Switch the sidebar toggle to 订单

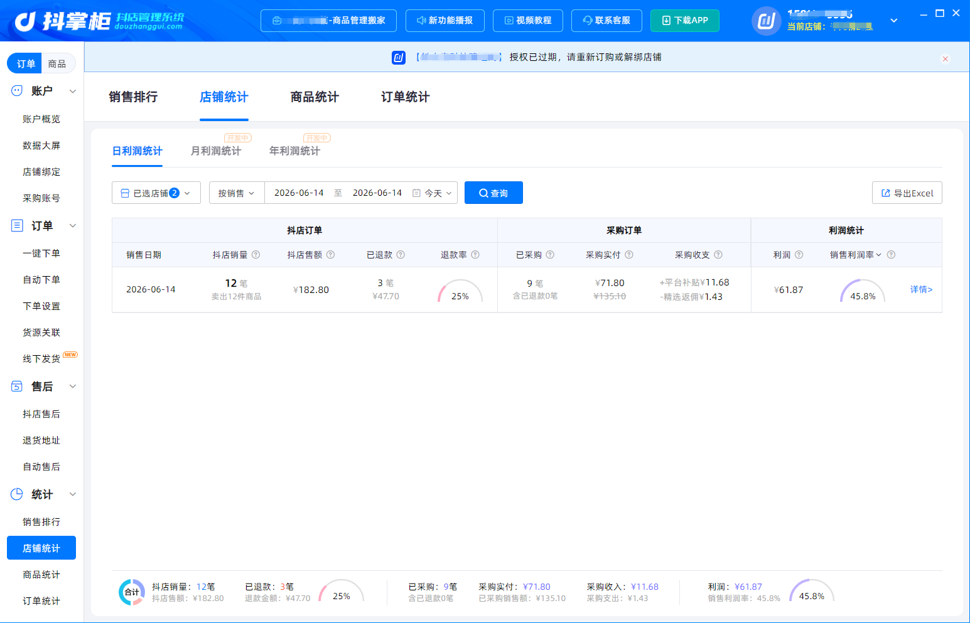point(26,63)
